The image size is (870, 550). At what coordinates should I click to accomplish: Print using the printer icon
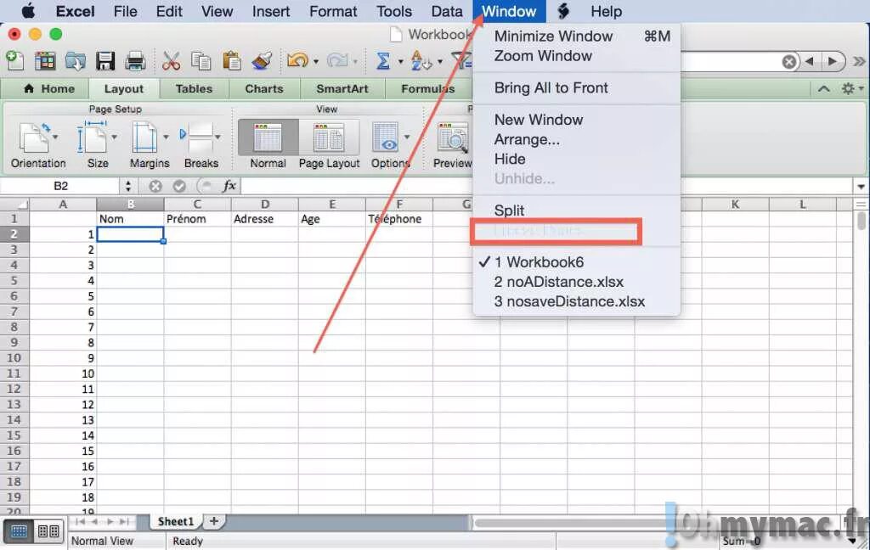point(135,61)
